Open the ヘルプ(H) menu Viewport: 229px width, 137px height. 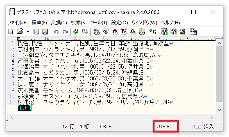coord(170,23)
